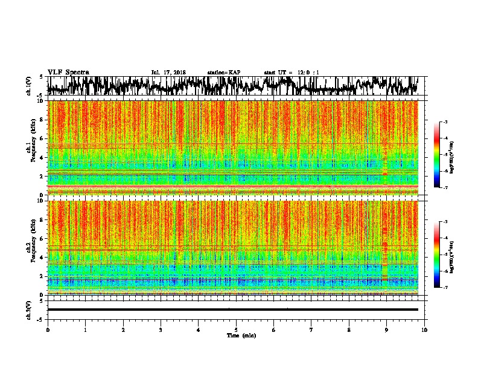Click the red 1 kHz band in ch.1 spectrogram
478x370 pixels.
coord(232,186)
